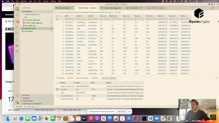Click the split editor icon
This screenshot has height=123, width=219.
pyautogui.click(x=212, y=8)
